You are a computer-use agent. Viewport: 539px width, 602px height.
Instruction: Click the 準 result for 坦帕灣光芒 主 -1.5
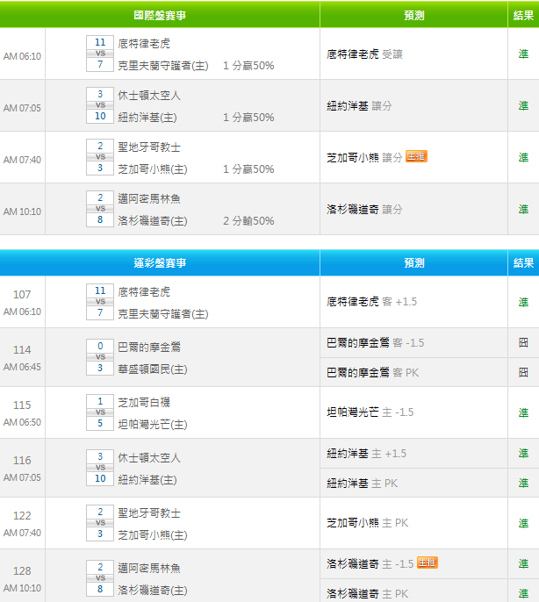pyautogui.click(x=523, y=412)
